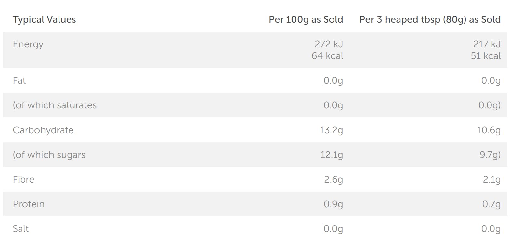Click the Typical Values column header

[44, 20]
